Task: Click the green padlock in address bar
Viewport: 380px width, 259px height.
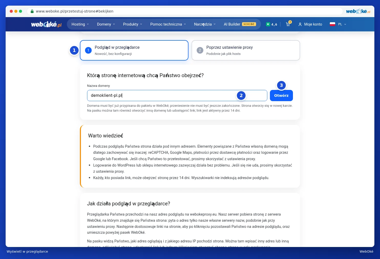Action: 32,11
